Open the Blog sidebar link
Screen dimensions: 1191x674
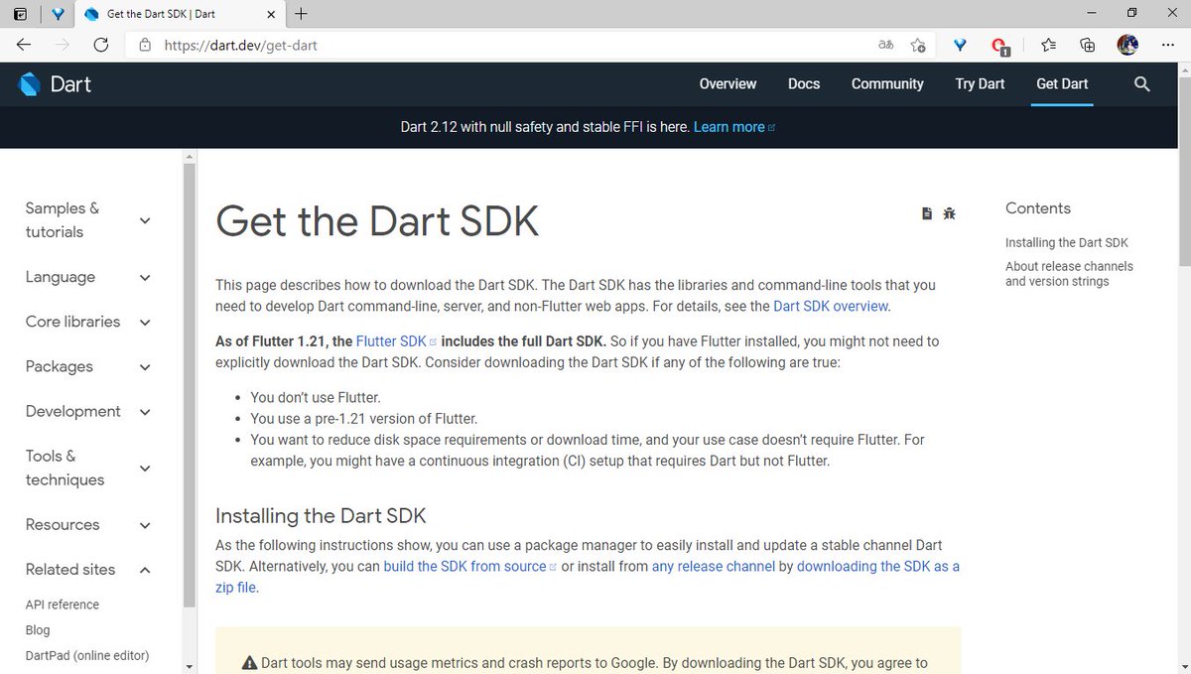38,630
